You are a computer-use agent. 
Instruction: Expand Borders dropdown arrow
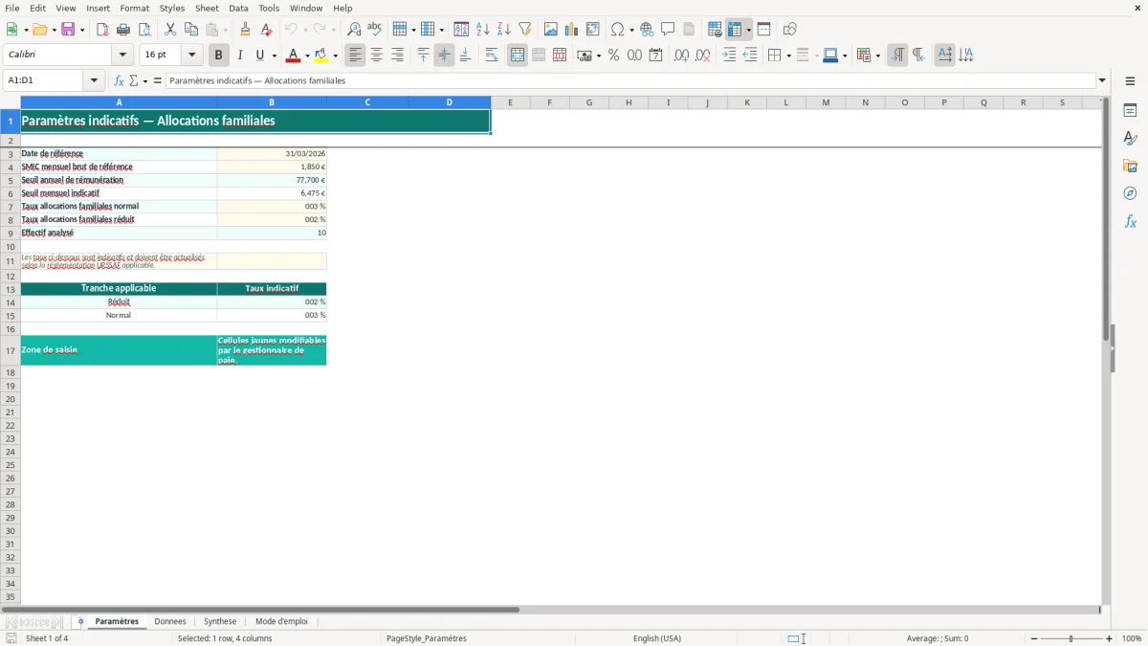pyautogui.click(x=787, y=56)
